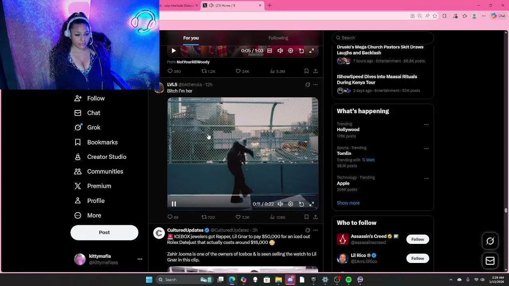
Task: Reply to post with 360 comments
Action: (174, 71)
